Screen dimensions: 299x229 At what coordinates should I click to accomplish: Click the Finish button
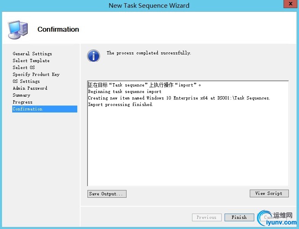pos(239,217)
